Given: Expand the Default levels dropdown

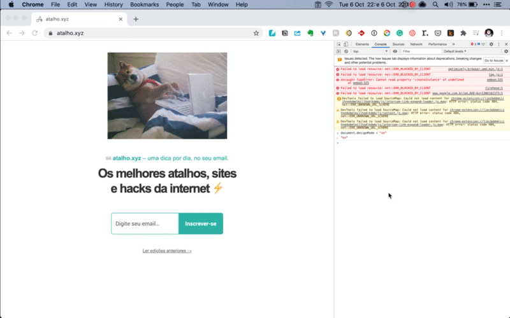Looking at the screenshot, I should tap(455, 52).
